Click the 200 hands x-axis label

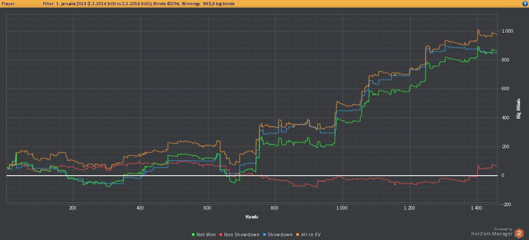[x=73, y=208]
